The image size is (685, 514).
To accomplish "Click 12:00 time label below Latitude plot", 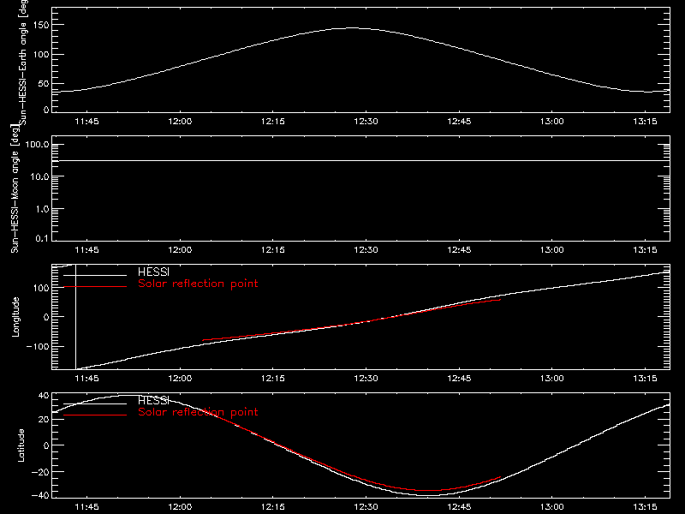I will [x=180, y=507].
